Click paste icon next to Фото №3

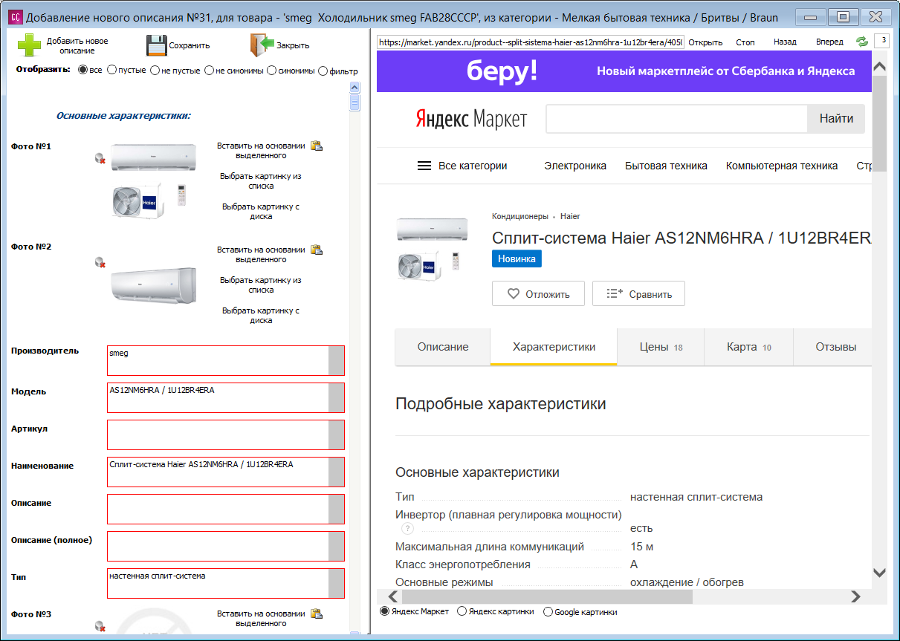316,614
